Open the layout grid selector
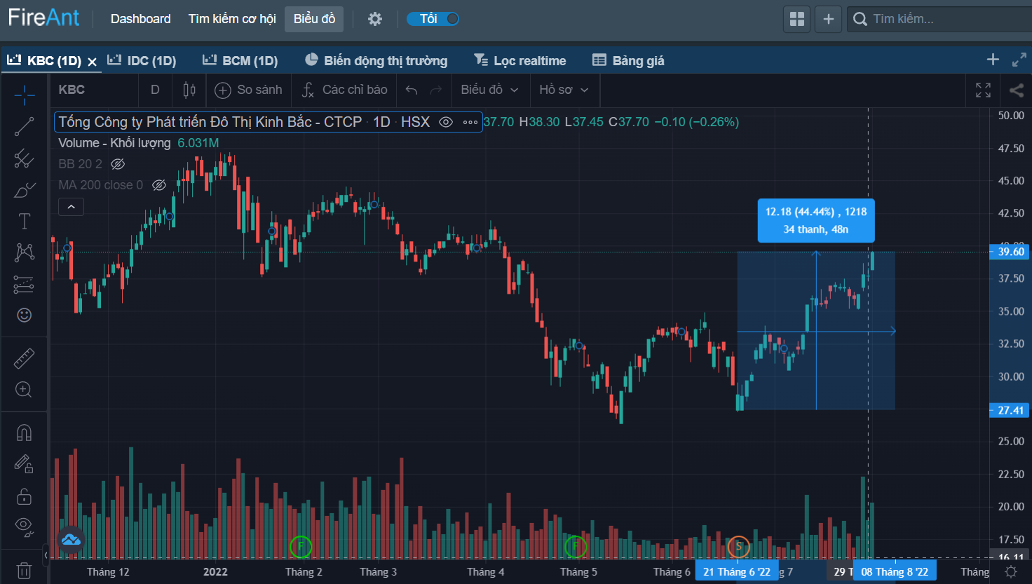The width and height of the screenshot is (1032, 584). tap(797, 19)
